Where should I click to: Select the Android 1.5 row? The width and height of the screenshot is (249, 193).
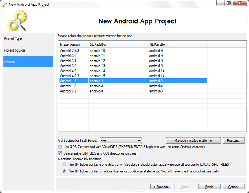[133, 81]
